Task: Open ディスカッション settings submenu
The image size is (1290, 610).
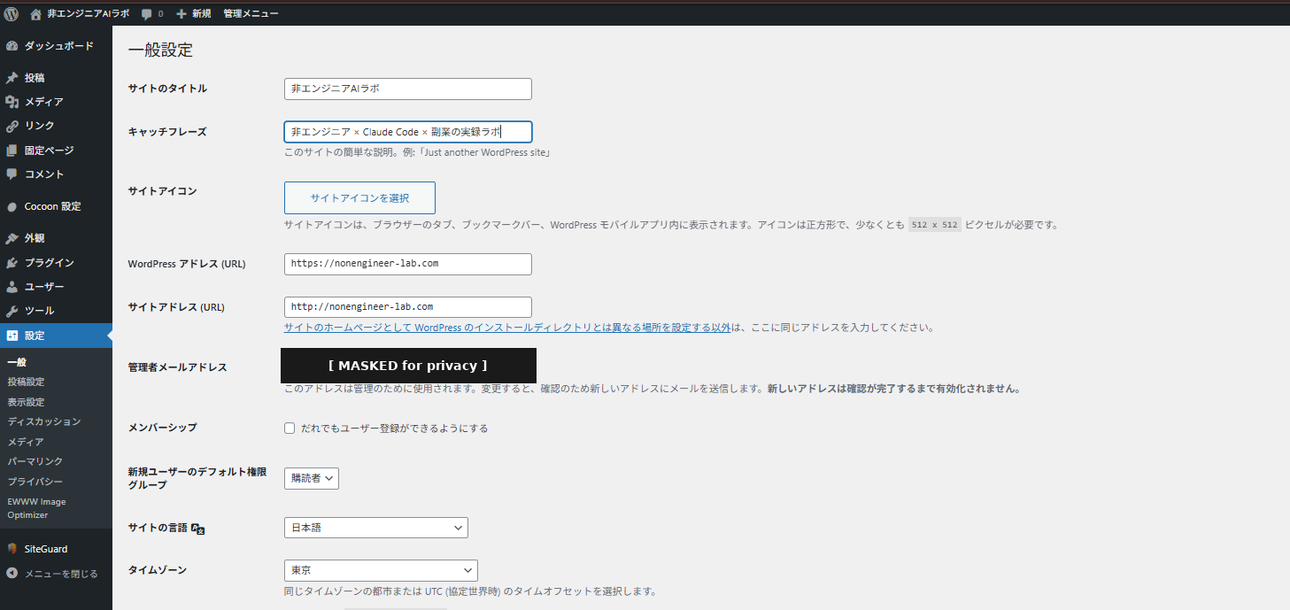Action: (44, 421)
